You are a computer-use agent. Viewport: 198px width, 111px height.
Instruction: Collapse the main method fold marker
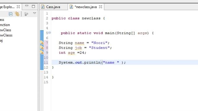(x=49, y=33)
